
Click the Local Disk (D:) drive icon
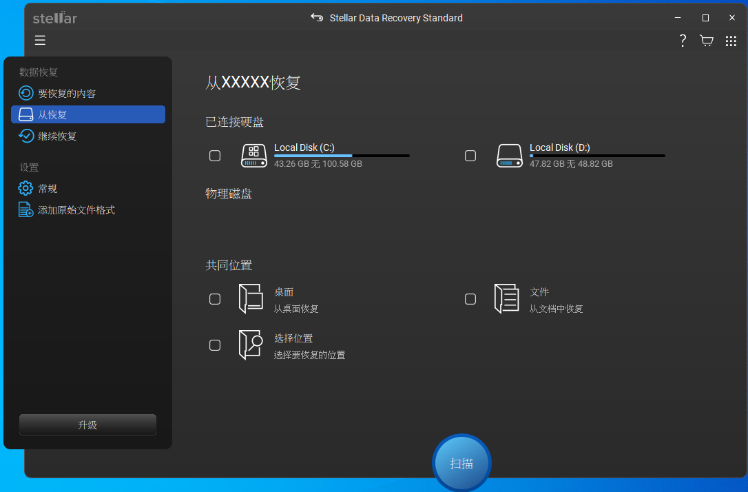(x=510, y=156)
